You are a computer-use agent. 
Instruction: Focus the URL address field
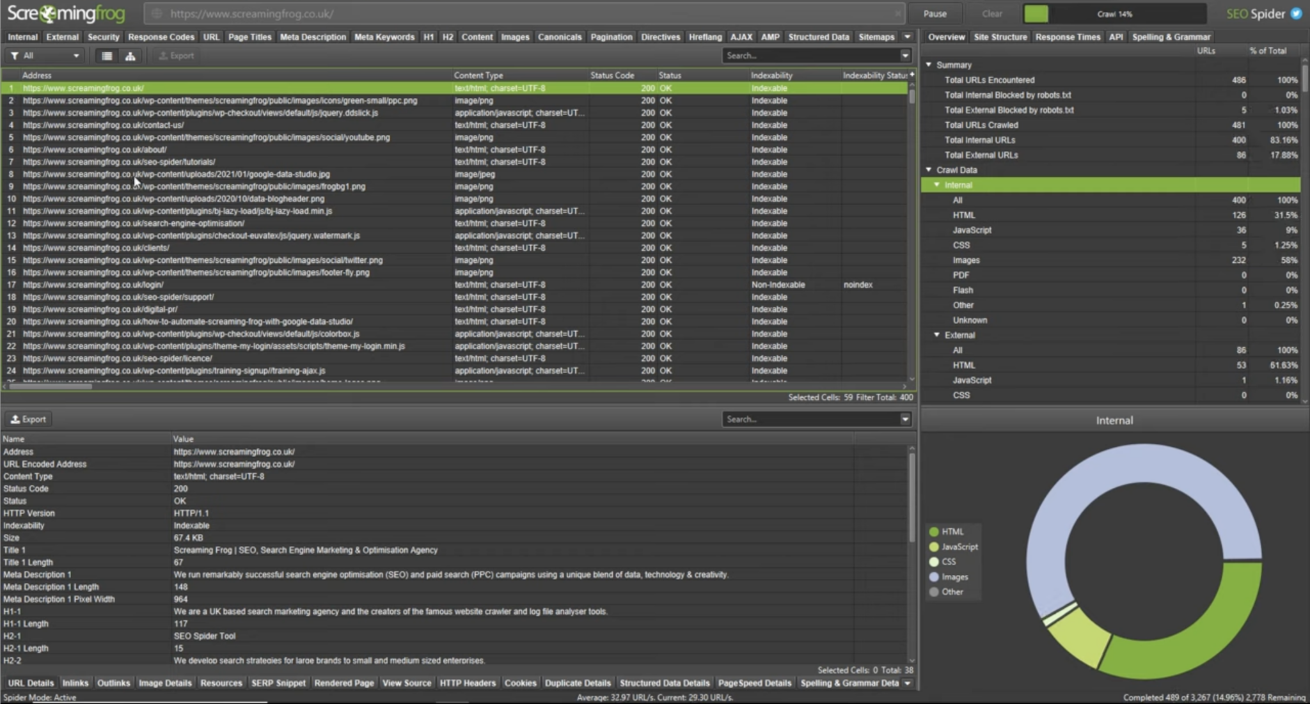coord(525,13)
